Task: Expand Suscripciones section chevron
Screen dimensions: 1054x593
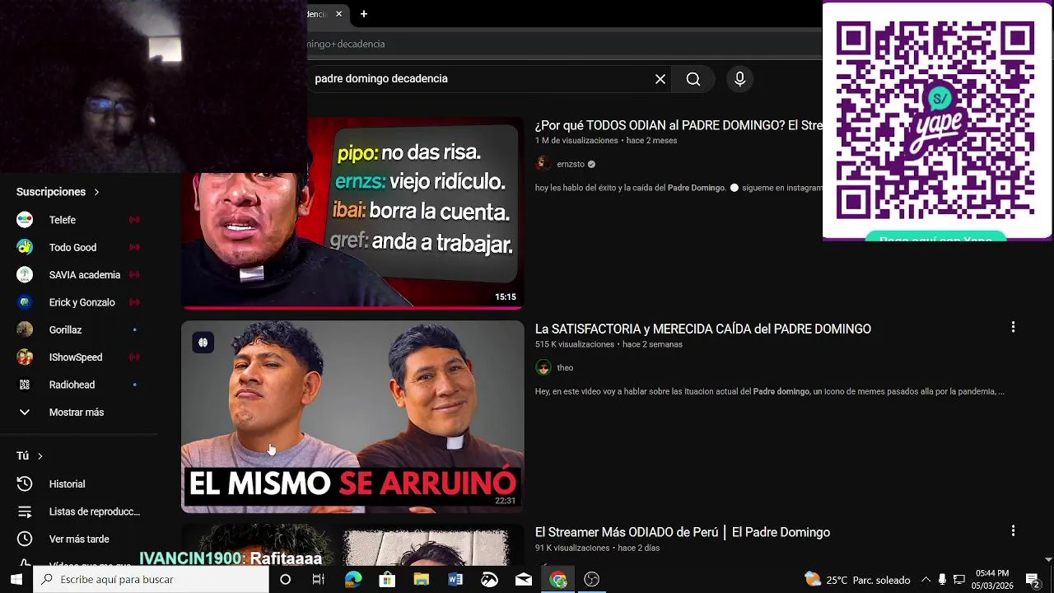Action: pyautogui.click(x=96, y=192)
